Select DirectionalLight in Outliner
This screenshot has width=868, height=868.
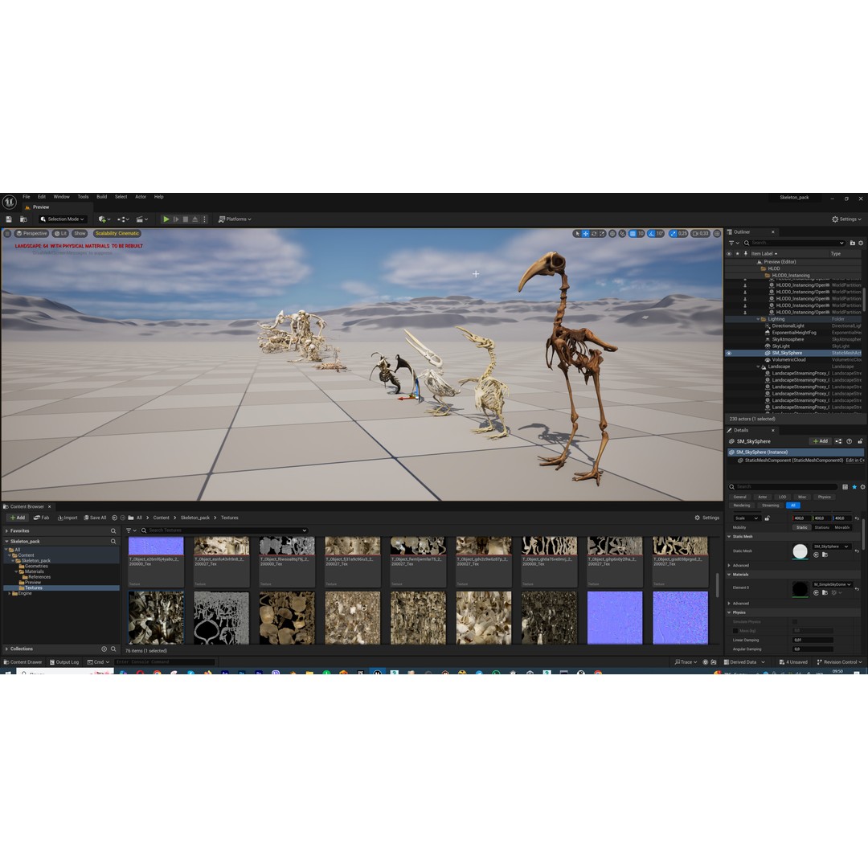788,326
